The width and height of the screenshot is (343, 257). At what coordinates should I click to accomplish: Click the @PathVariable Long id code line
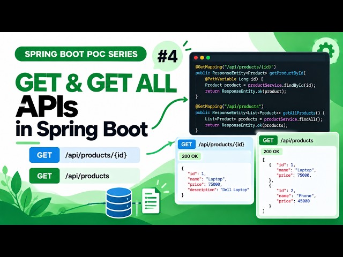tap(234, 79)
